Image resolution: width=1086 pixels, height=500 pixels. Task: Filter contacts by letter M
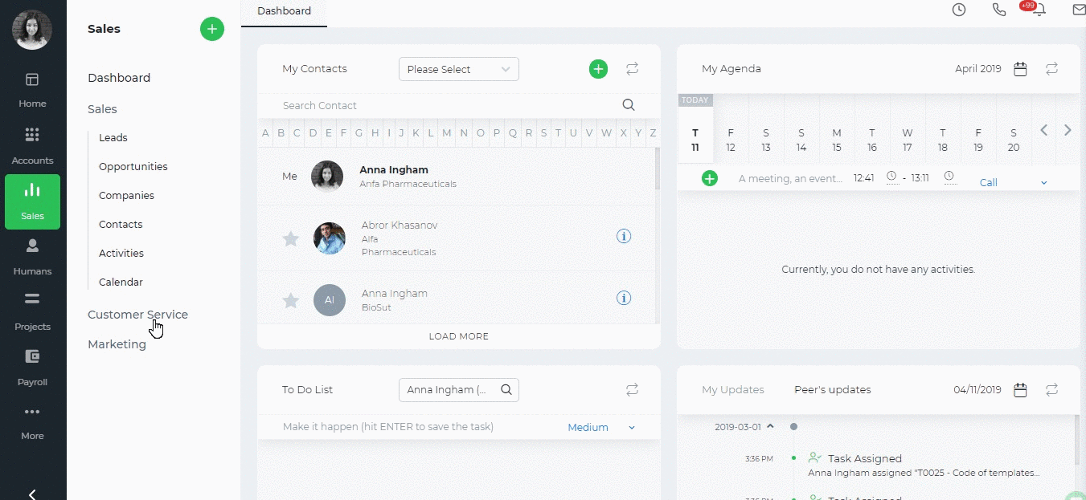pyautogui.click(x=447, y=133)
